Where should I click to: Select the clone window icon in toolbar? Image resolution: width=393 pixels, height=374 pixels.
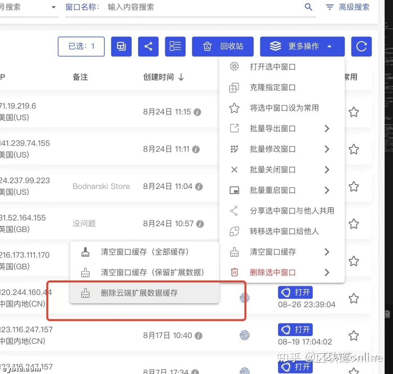[121, 46]
